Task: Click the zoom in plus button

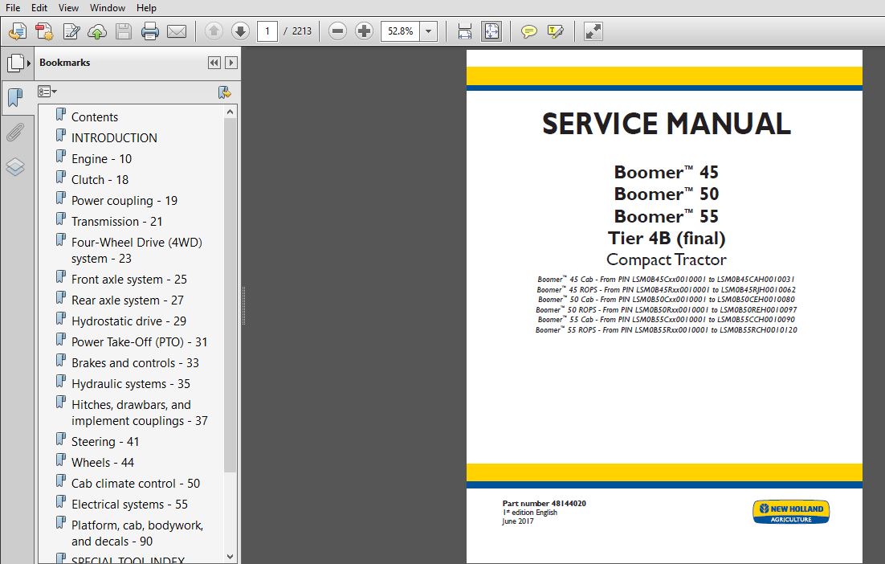Action: click(364, 31)
